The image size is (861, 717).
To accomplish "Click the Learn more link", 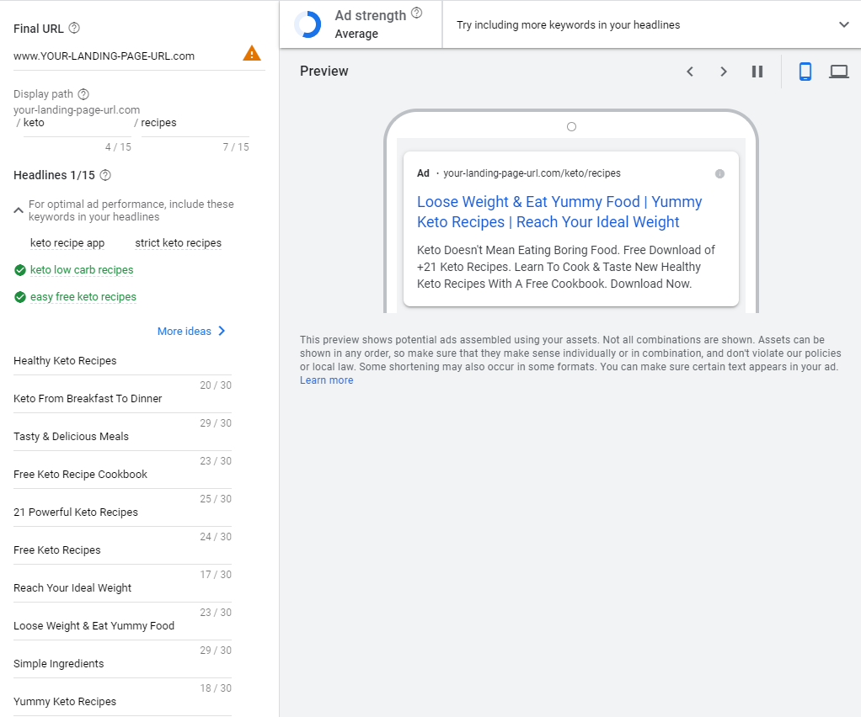I will [x=326, y=380].
